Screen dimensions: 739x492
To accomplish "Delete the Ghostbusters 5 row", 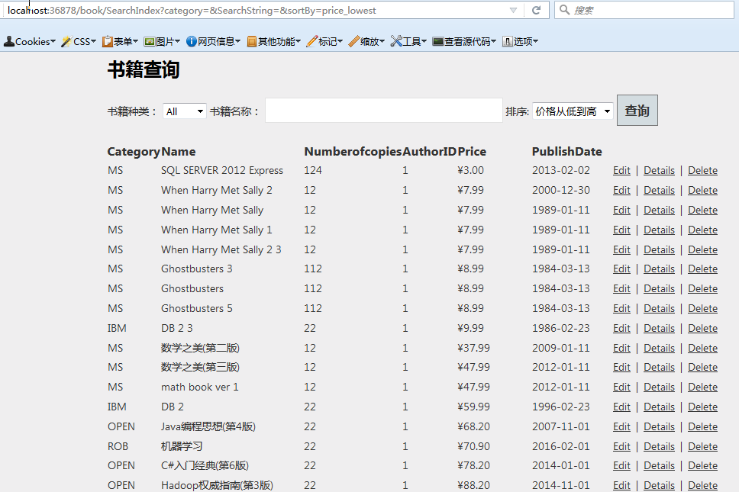I will point(702,308).
